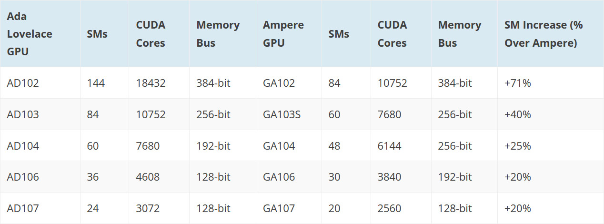
Task: Click the AD106 cell
Action: pyautogui.click(x=23, y=177)
